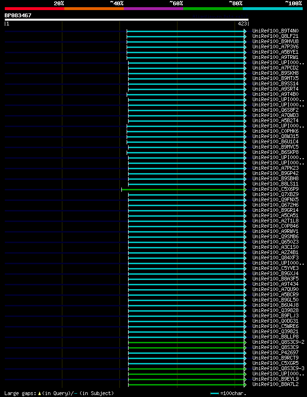Image resolution: width=307 pixels, height=397 pixels.
Task: Open hit UniRef100_B9FLJ3
Action: click(x=275, y=315)
